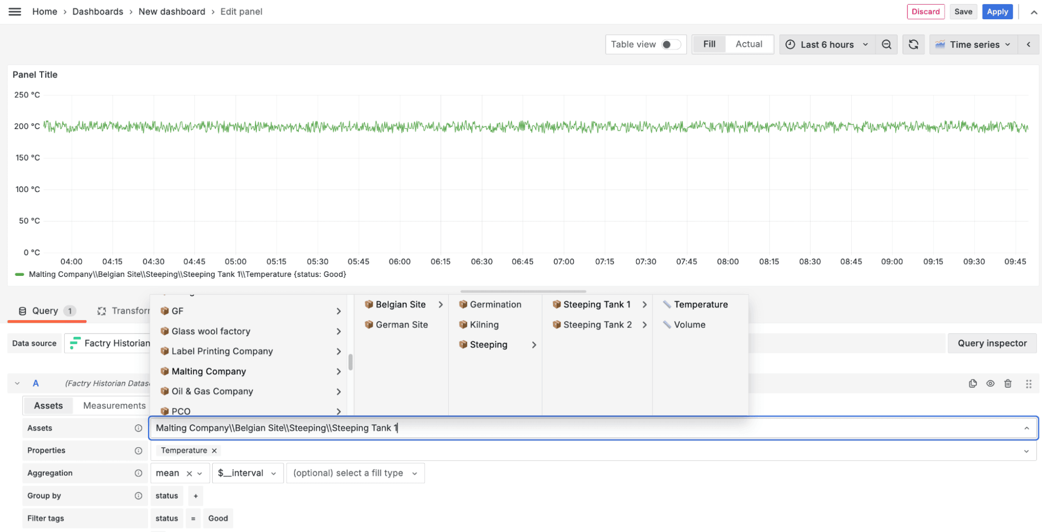Refresh the dashboard data
1042x532 pixels.
tap(913, 44)
